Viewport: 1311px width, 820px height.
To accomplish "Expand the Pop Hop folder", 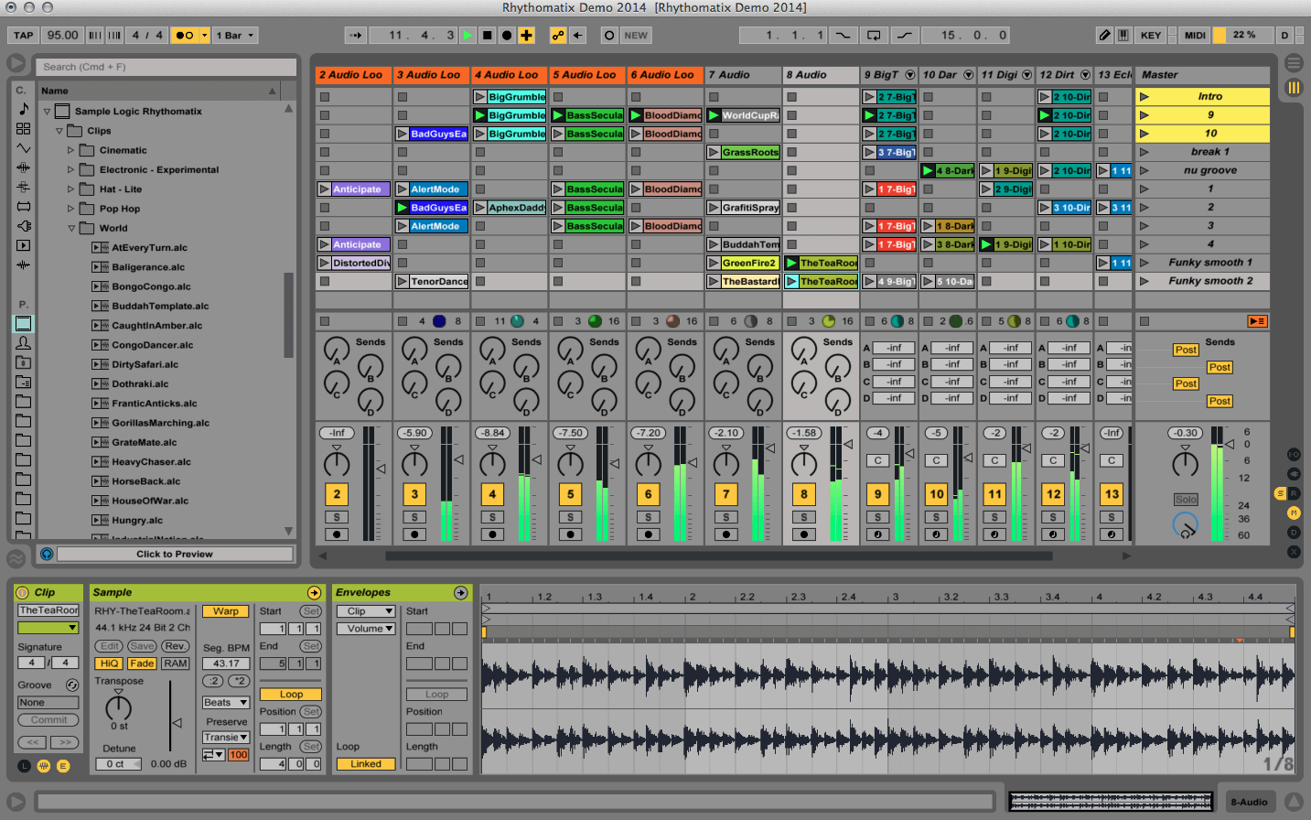I will pos(71,209).
